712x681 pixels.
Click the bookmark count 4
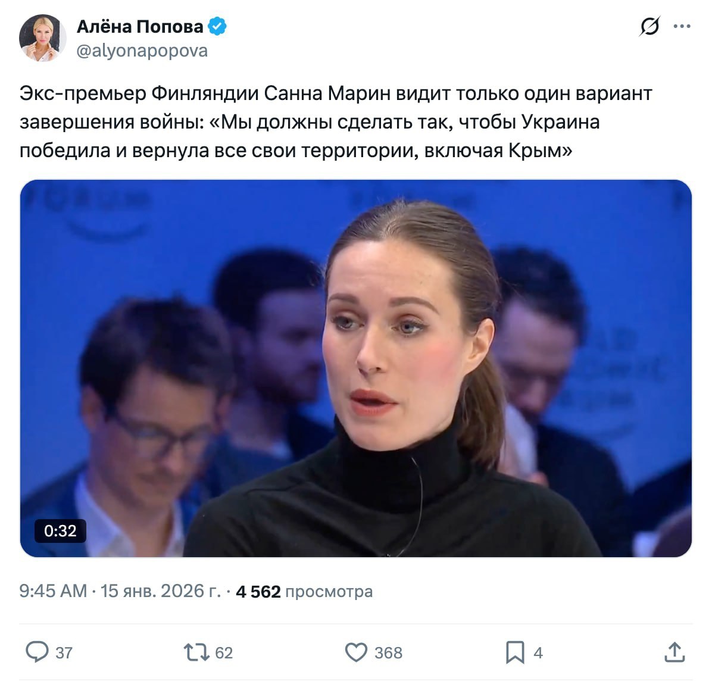coord(538,653)
